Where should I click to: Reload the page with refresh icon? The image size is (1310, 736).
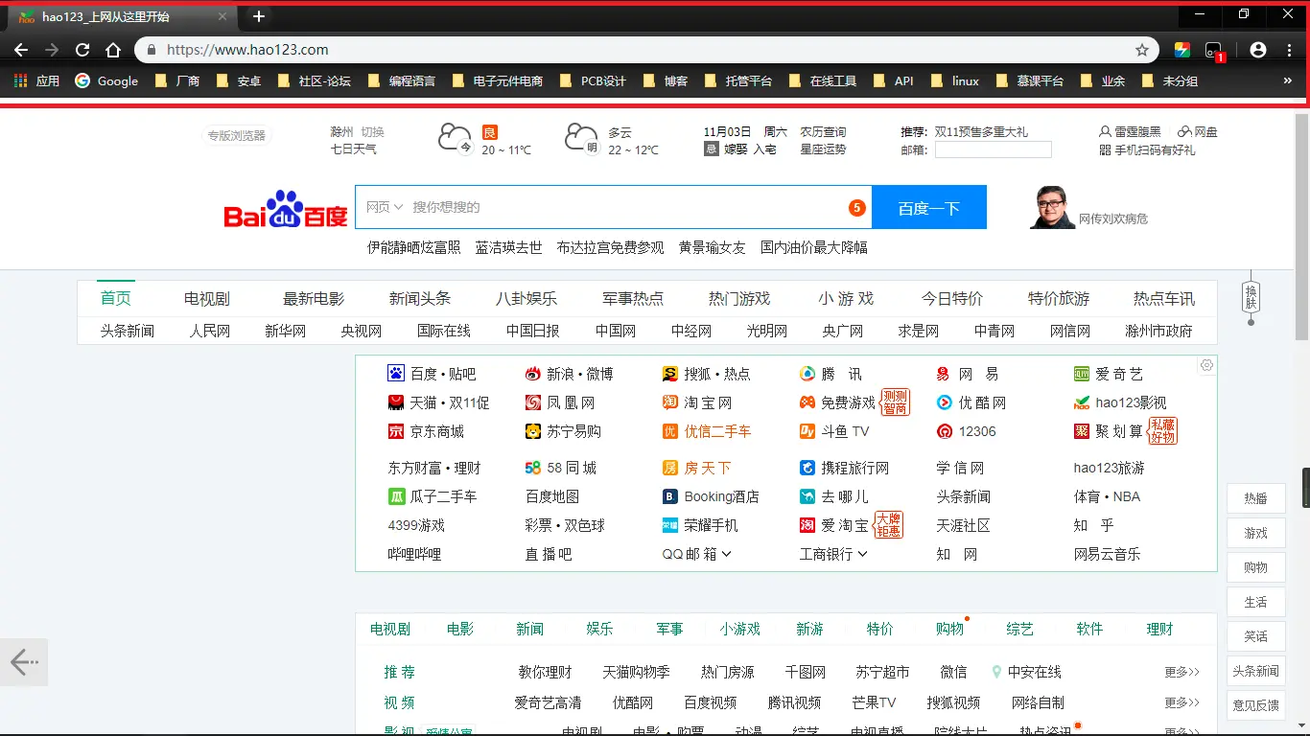coord(82,50)
